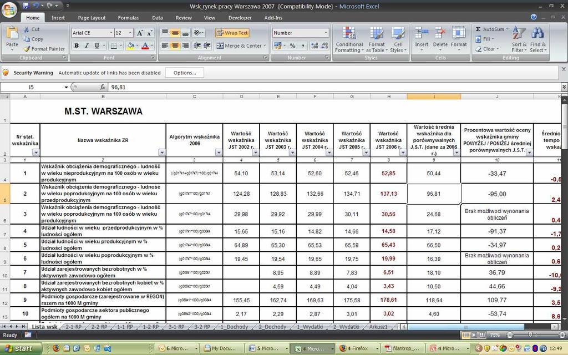Toggle Bold formatting
This screenshot has width=568, height=355.
77,45
